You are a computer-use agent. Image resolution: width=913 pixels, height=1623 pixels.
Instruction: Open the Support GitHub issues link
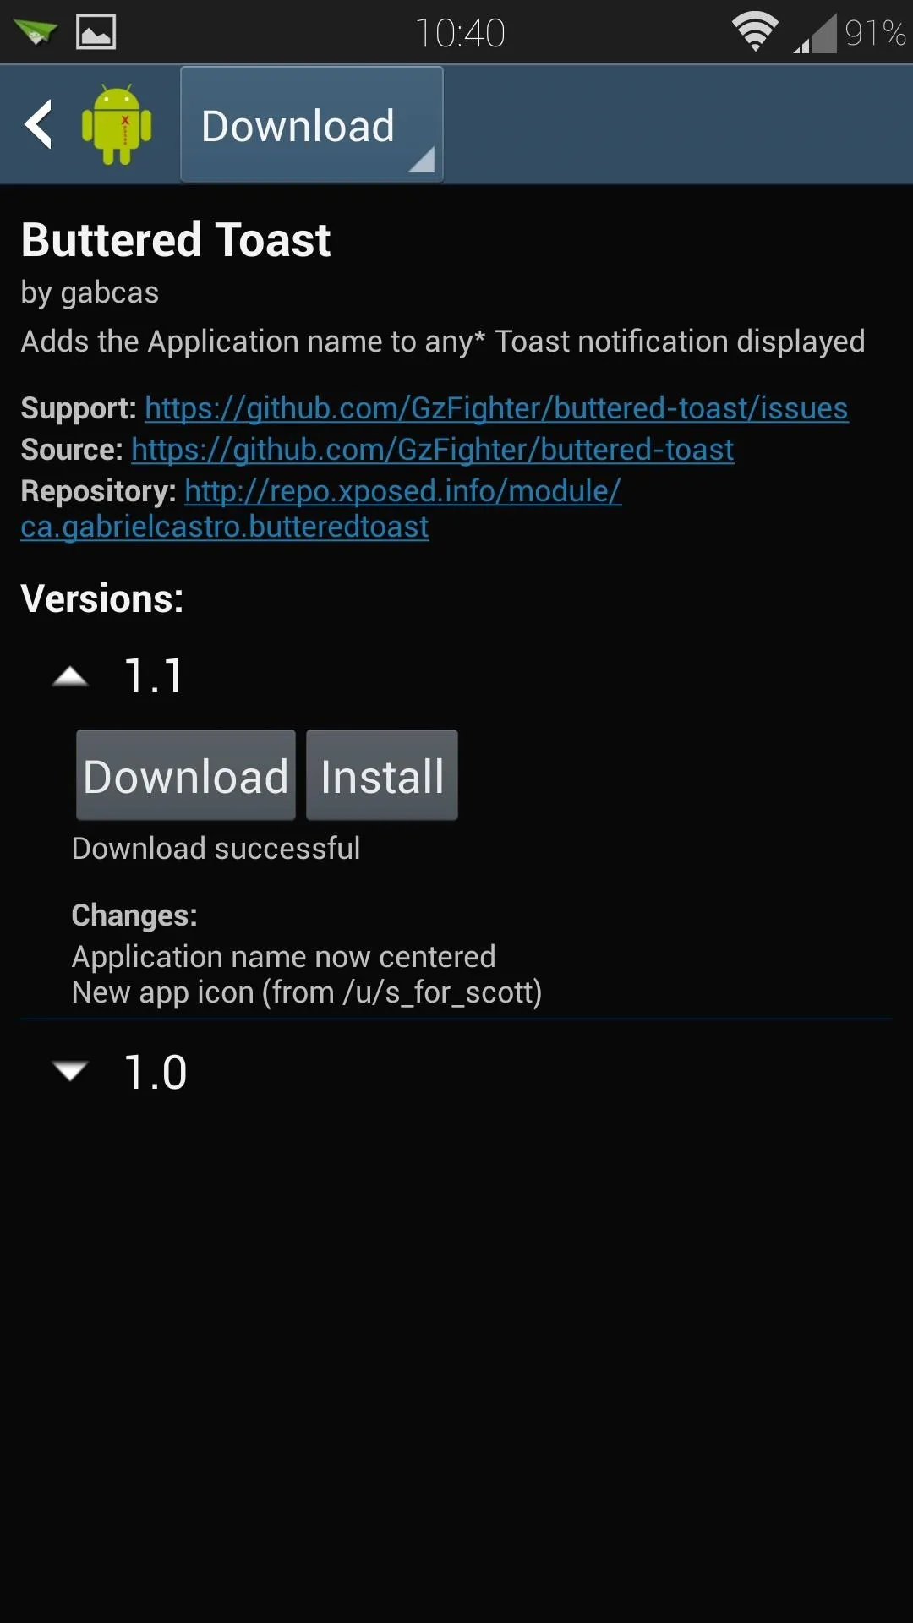coord(496,408)
